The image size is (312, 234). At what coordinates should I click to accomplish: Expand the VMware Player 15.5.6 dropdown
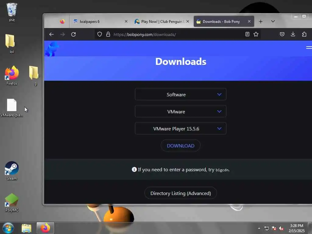click(x=180, y=129)
